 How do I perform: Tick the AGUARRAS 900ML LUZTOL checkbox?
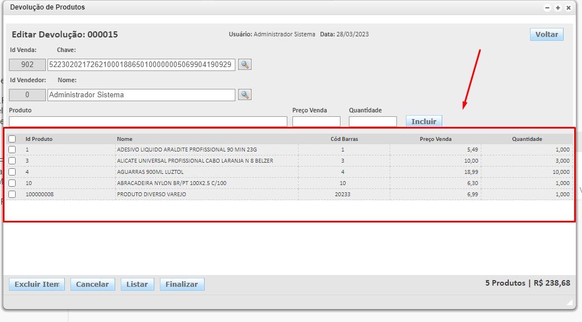coord(12,172)
